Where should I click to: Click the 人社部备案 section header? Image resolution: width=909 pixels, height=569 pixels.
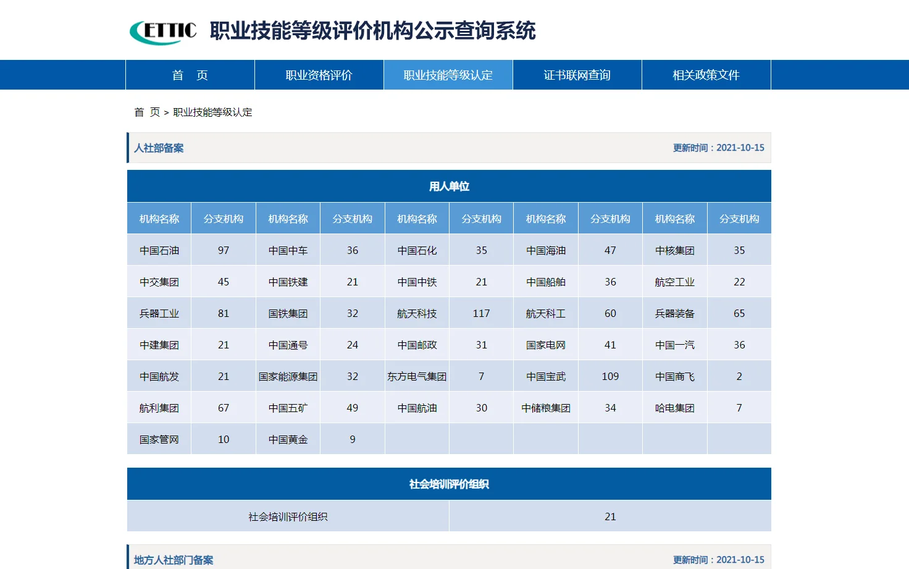[159, 148]
